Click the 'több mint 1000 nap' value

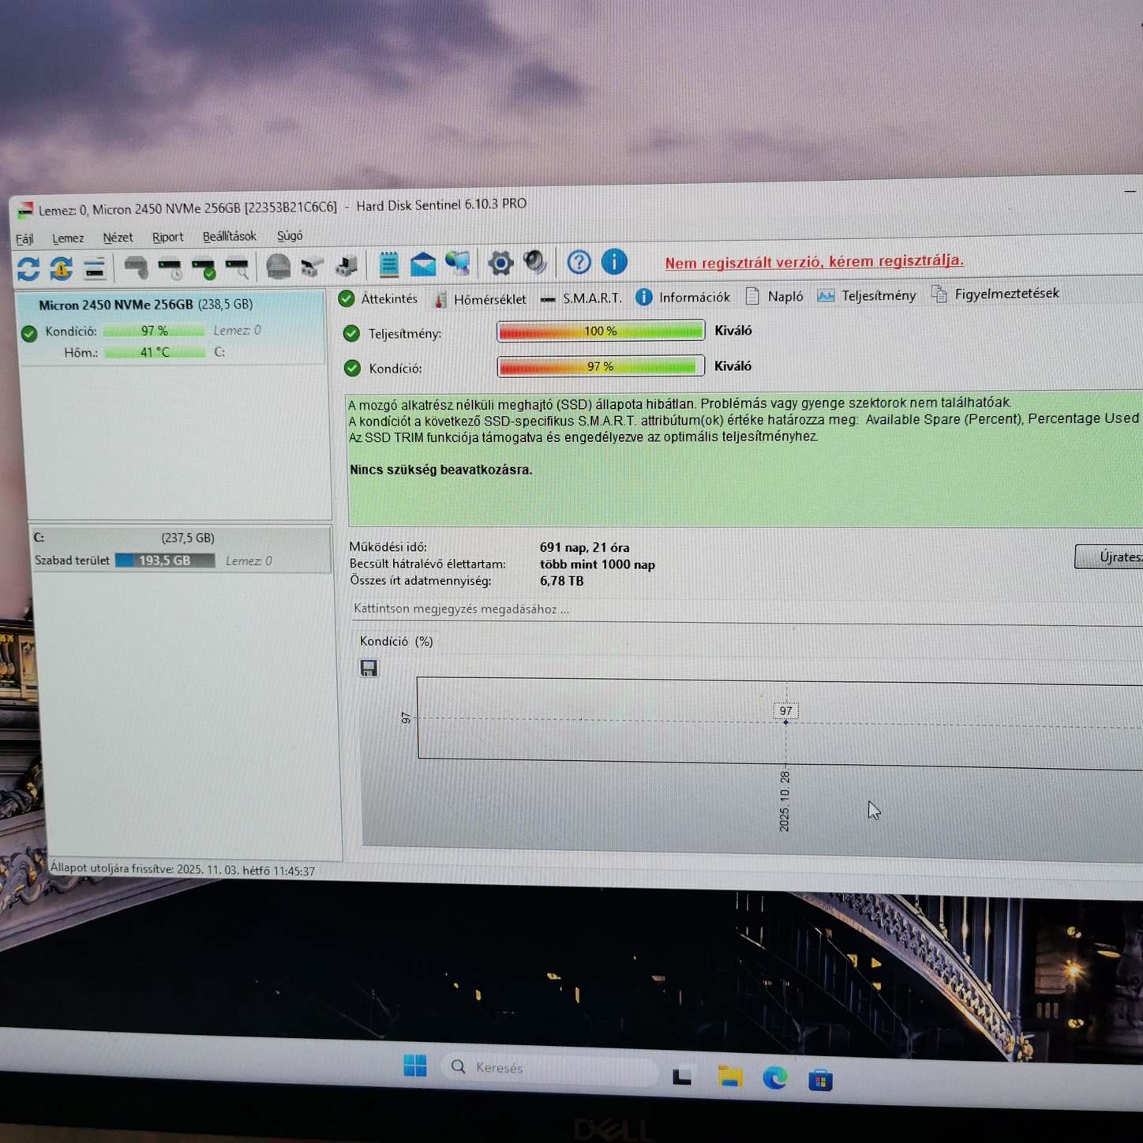(x=598, y=564)
